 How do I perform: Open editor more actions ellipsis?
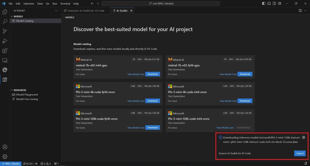(x=305, y=11)
